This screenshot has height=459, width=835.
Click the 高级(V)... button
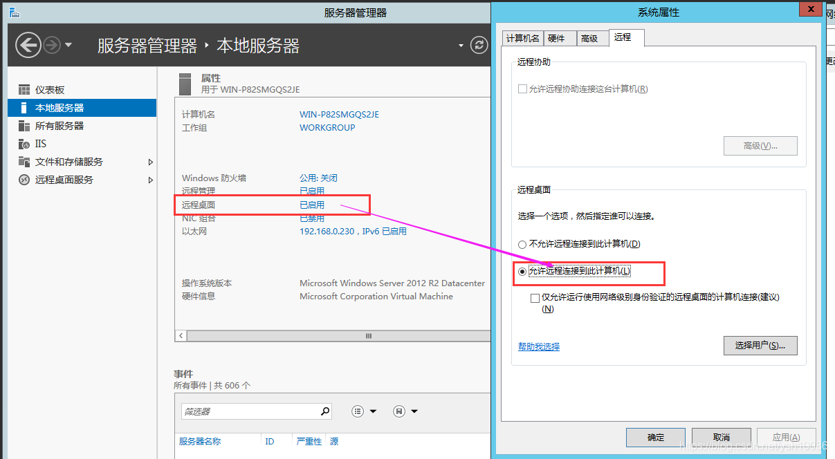tap(760, 146)
